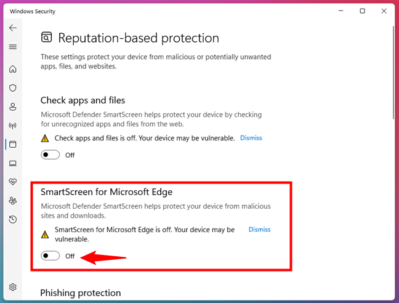Image resolution: width=399 pixels, height=303 pixels.
Task: Open Family options icon
Action: 12,201
